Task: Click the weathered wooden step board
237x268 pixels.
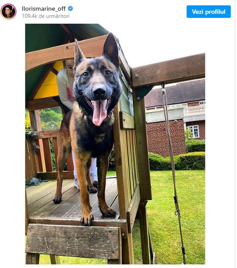Action: click(73, 241)
